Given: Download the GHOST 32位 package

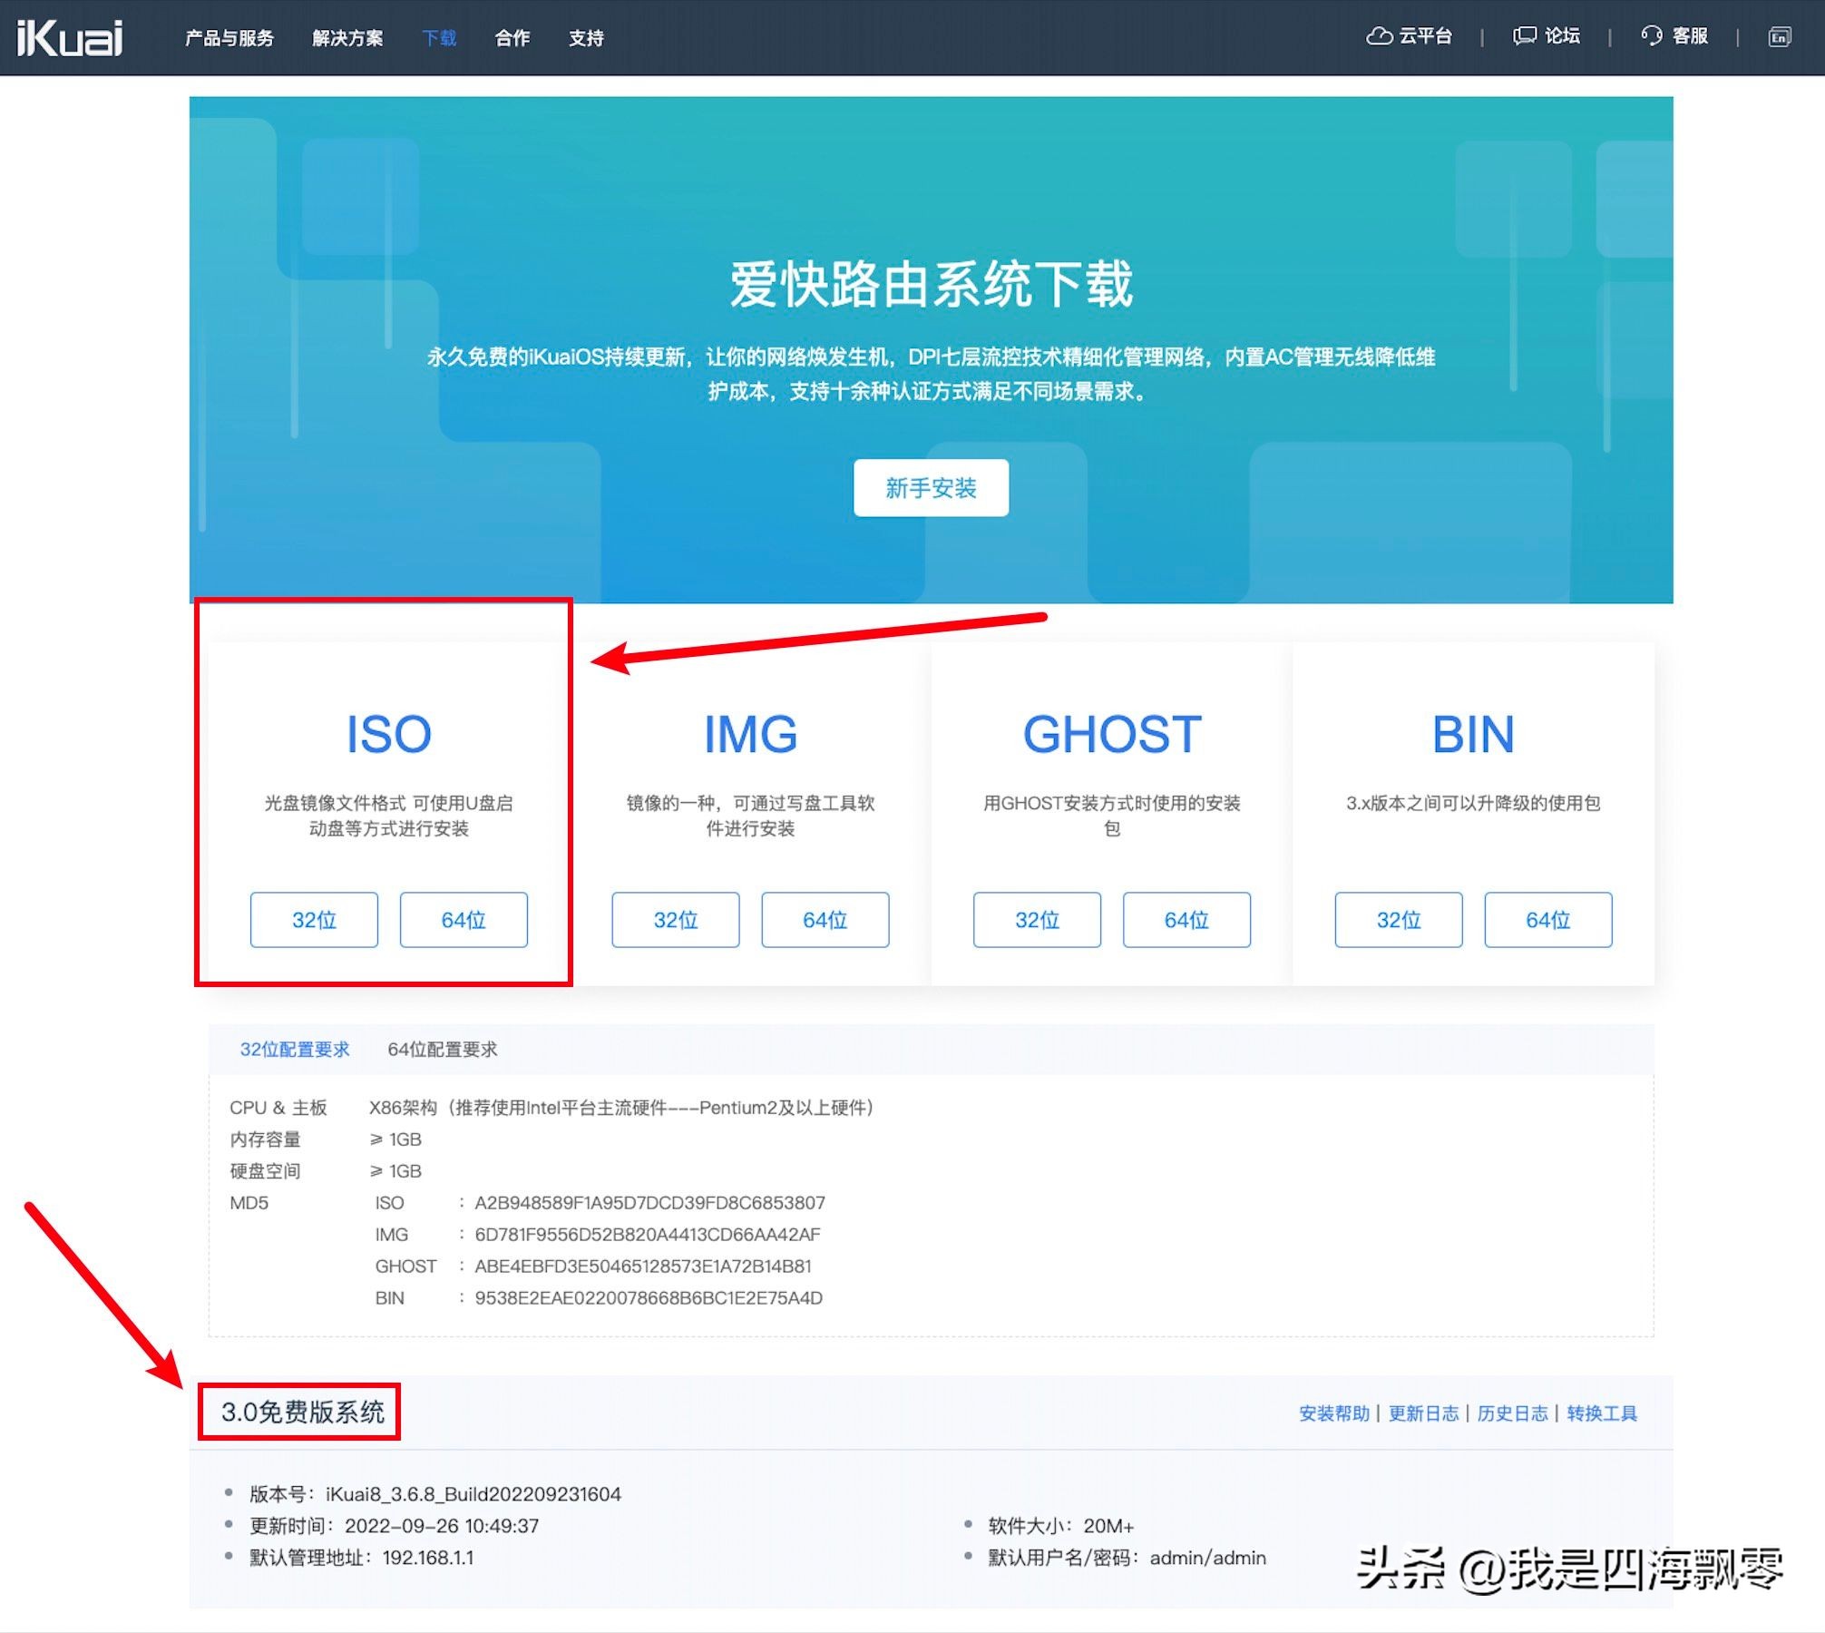Looking at the screenshot, I should tap(1037, 920).
